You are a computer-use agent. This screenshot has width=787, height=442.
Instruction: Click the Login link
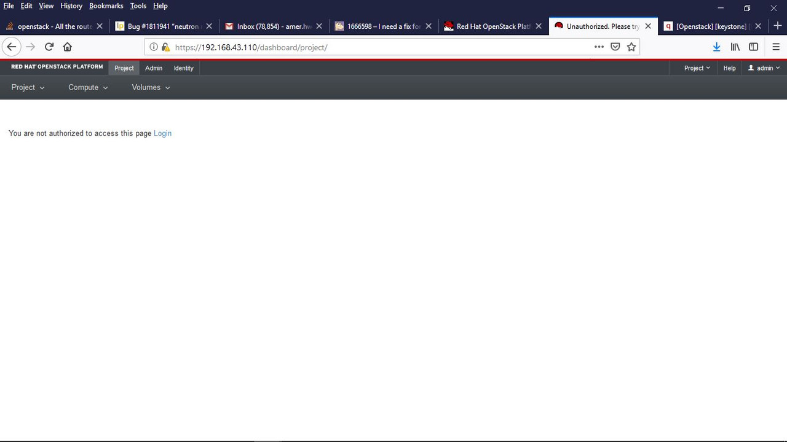click(162, 133)
